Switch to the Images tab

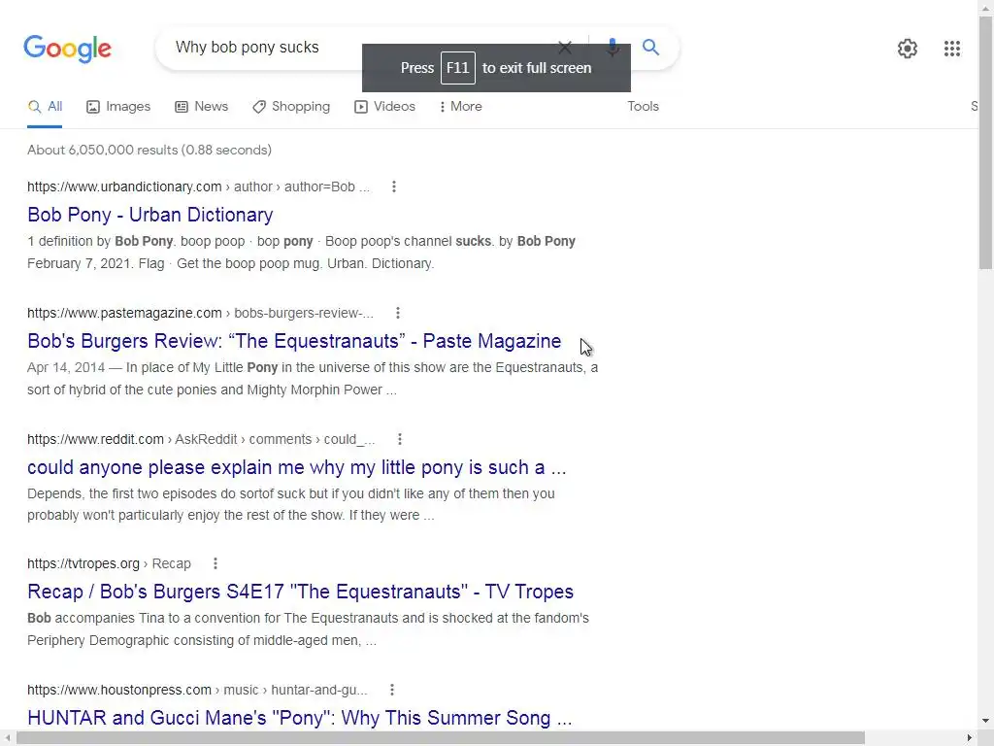click(x=118, y=107)
